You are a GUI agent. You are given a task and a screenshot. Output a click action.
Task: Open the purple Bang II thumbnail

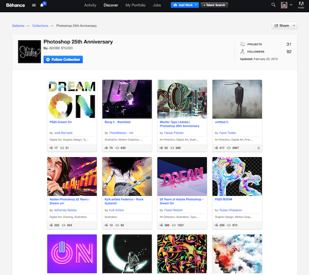127,99
